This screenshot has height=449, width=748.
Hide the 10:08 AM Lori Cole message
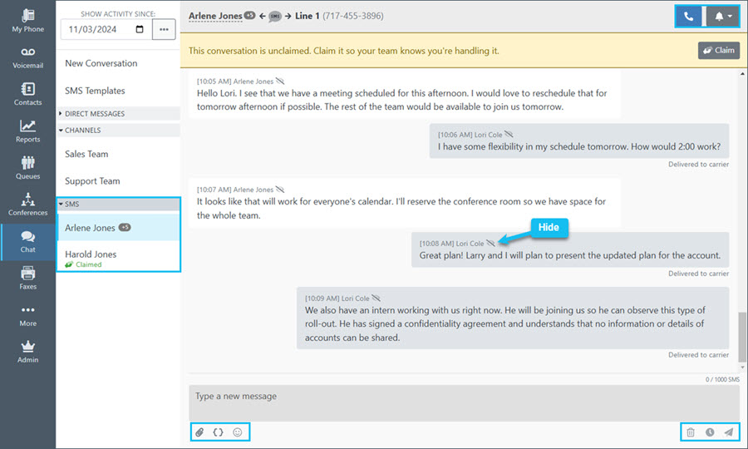tap(490, 244)
